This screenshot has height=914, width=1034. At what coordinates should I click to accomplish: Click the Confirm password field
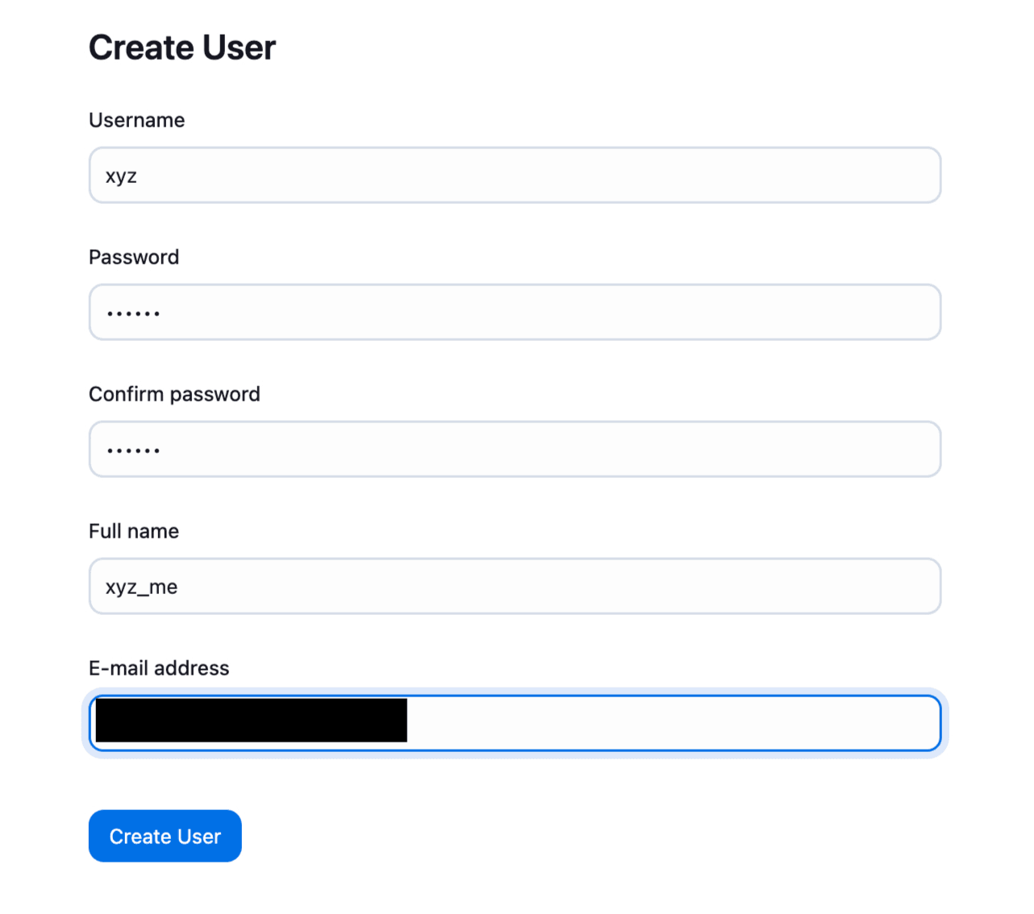pos(515,449)
